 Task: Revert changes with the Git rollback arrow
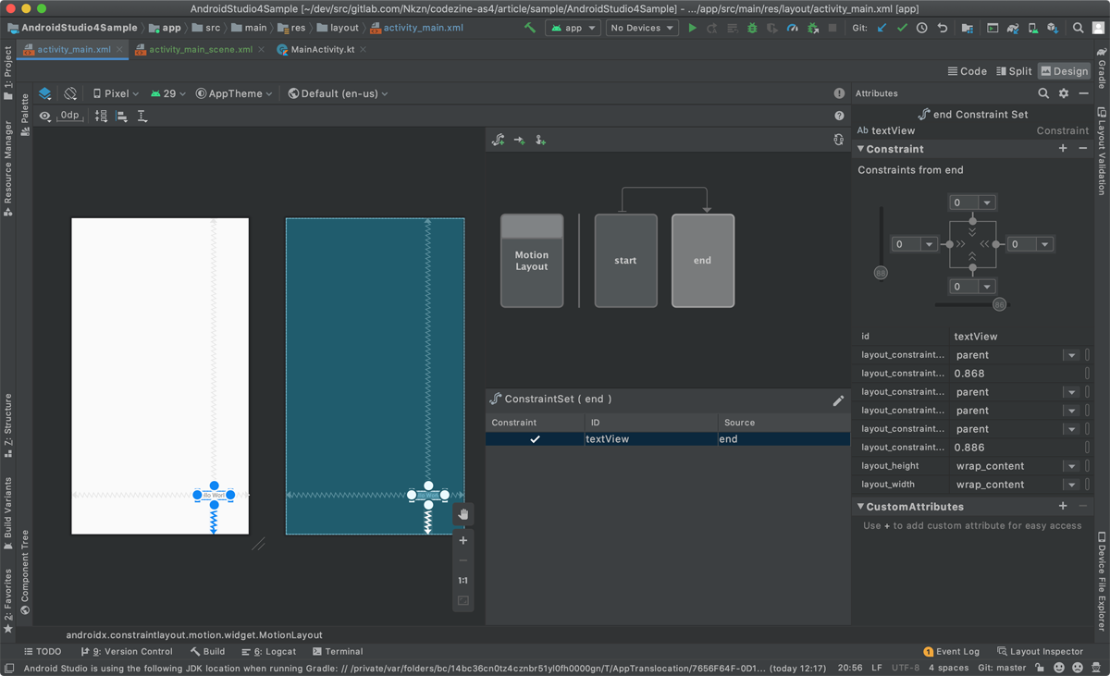(x=943, y=28)
